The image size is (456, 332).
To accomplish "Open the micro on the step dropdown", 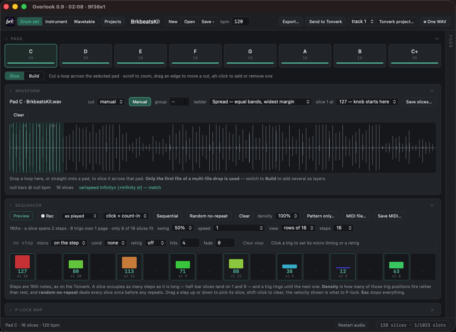I will (69, 243).
